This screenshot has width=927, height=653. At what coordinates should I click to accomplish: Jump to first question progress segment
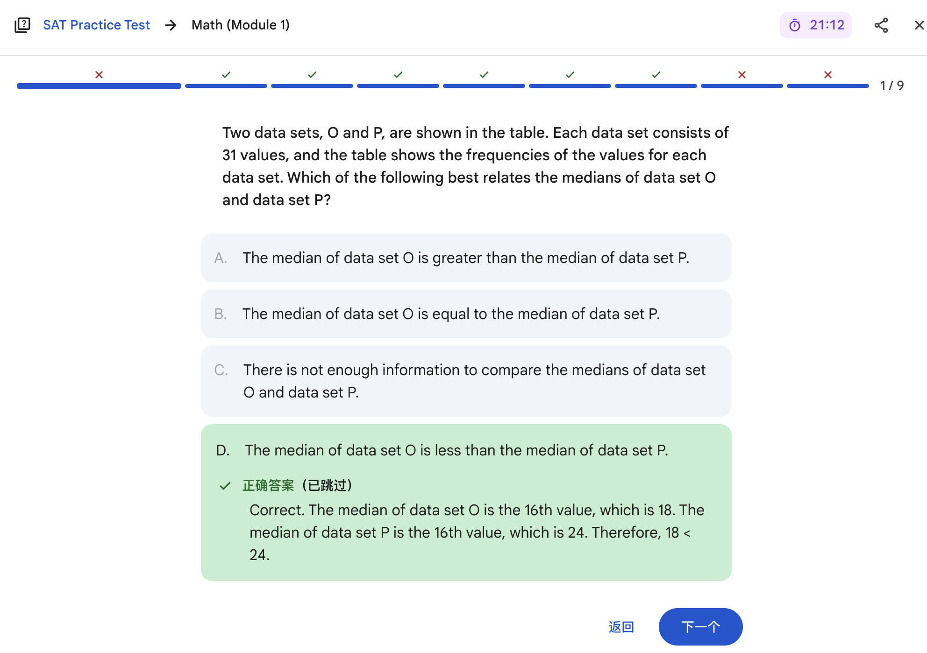(x=99, y=86)
